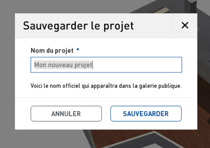Viewport: 210px width, 148px height.
Task: Click the ANNULER button
Action: pos(66,114)
